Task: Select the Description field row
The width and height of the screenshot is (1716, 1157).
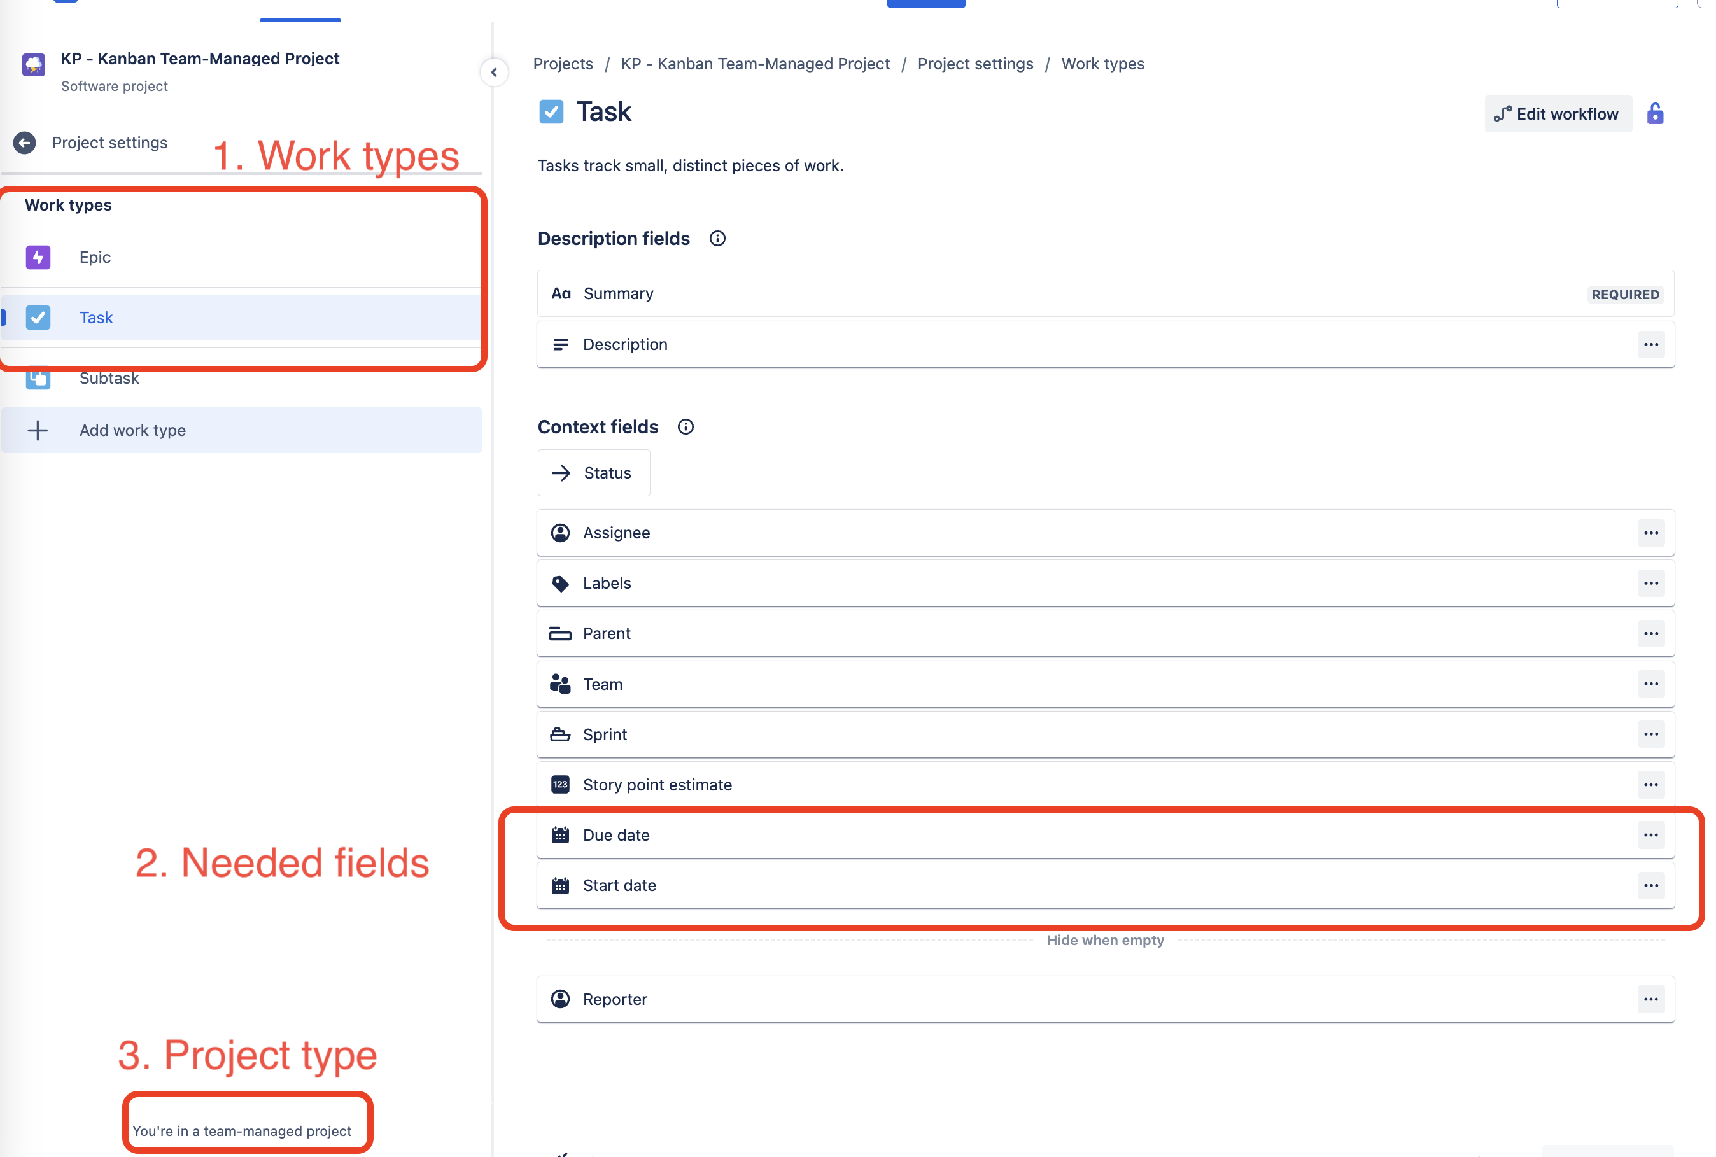Action: [x=1105, y=344]
